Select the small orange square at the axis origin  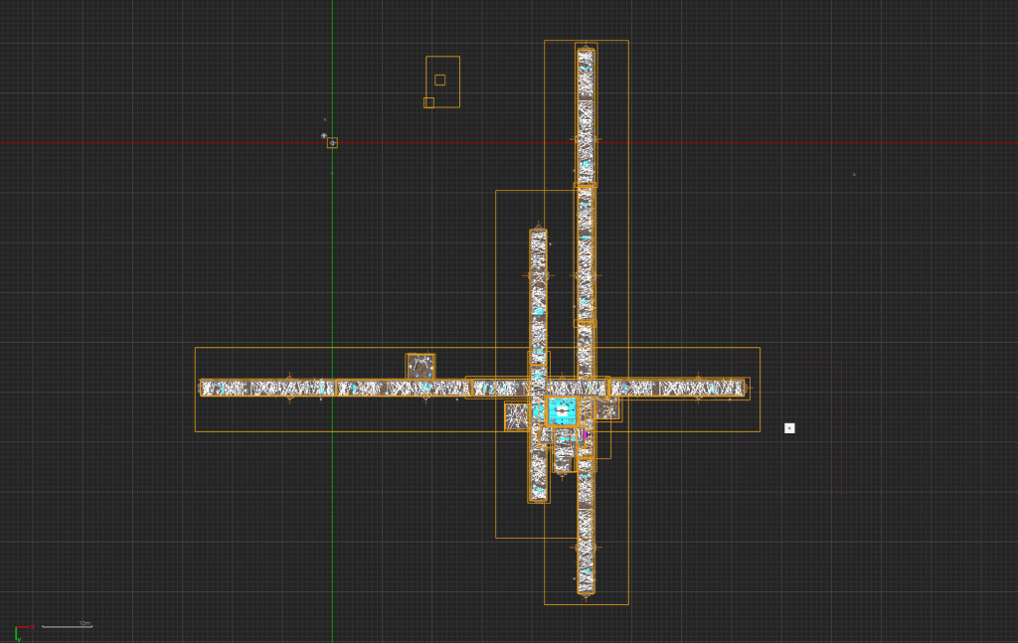(332, 143)
